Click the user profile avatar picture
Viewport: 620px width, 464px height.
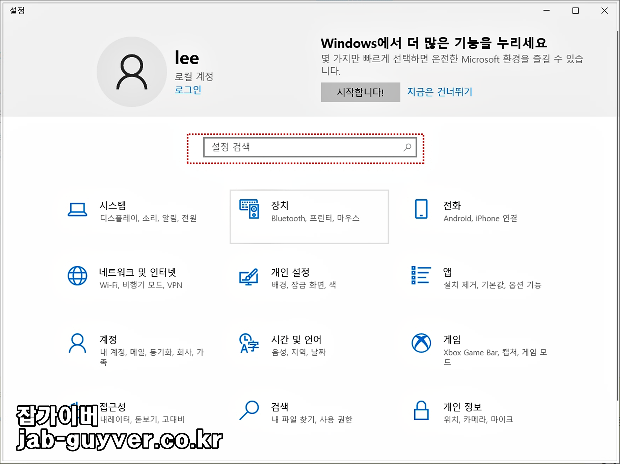(x=132, y=72)
